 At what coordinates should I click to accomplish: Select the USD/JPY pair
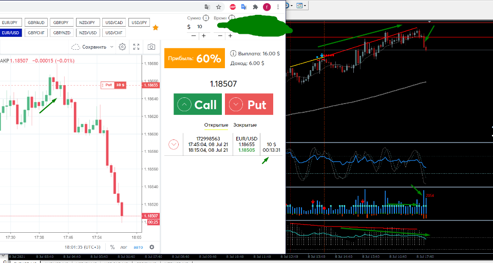coord(139,23)
